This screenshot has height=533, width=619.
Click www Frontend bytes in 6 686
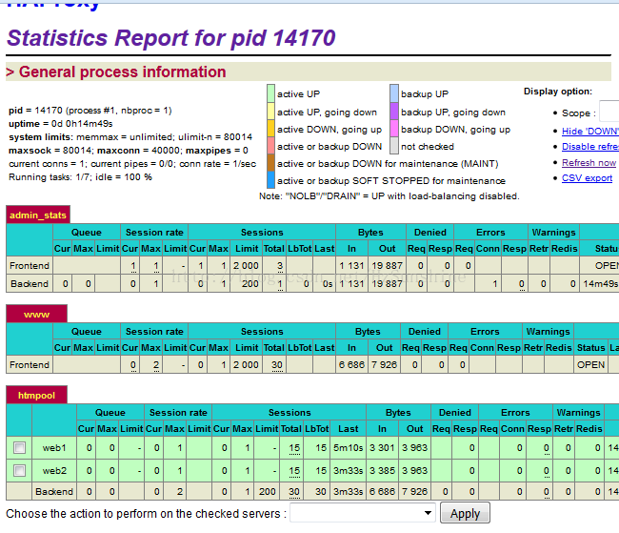(351, 364)
